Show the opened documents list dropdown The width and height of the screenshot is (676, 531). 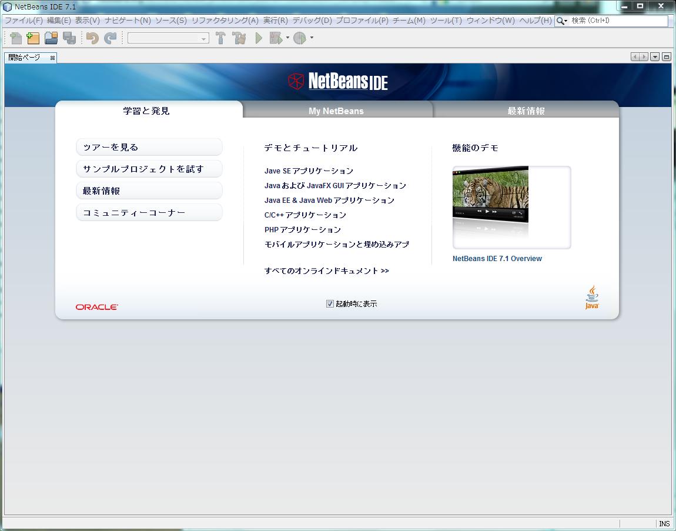click(x=655, y=57)
